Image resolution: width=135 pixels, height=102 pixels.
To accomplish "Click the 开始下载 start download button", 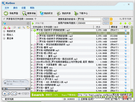I will [38, 23].
